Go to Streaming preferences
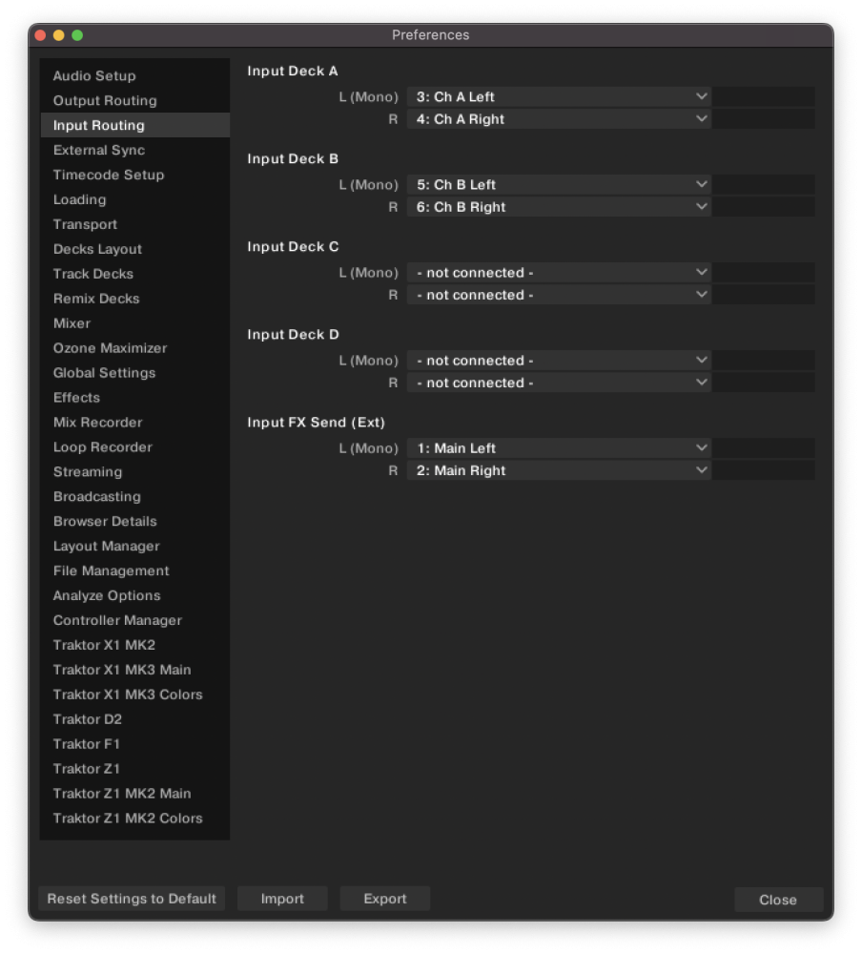Screen dimensions: 862x954 135,471
